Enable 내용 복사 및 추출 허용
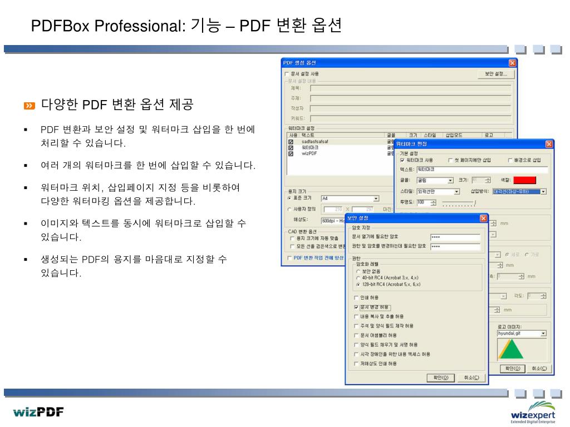Image resolution: width=570 pixels, height=427 pixels. click(356, 316)
